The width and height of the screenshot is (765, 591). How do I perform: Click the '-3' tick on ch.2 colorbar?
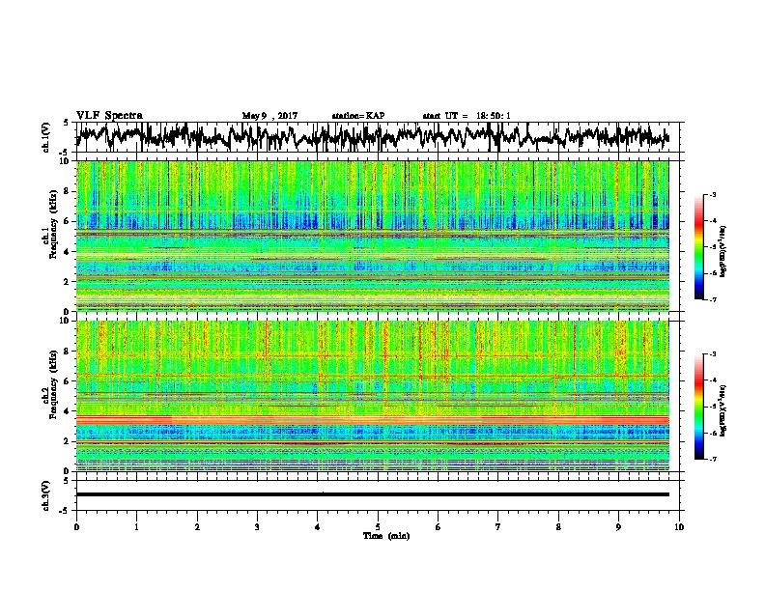712,354
